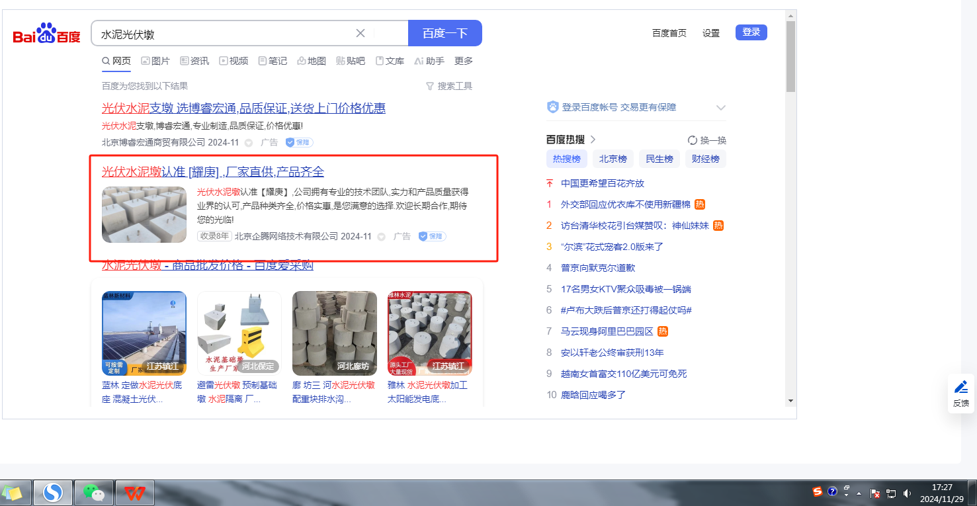
Task: Open hot search 外交部回应优衣库不使用新疆棉
Action: point(625,204)
